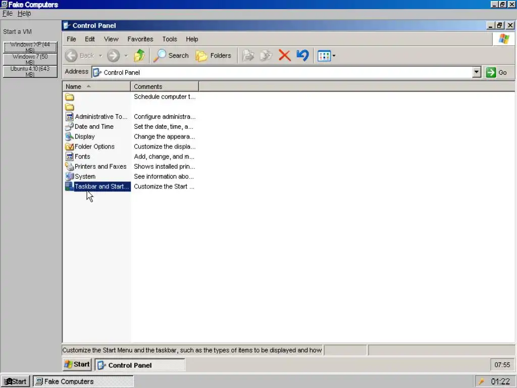This screenshot has height=388, width=517.
Task: Sort by the Name column header
Action: click(96, 86)
